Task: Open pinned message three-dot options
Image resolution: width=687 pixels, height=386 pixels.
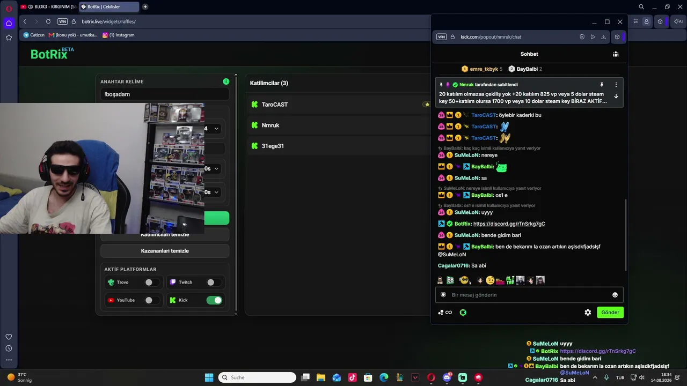Action: point(616,85)
